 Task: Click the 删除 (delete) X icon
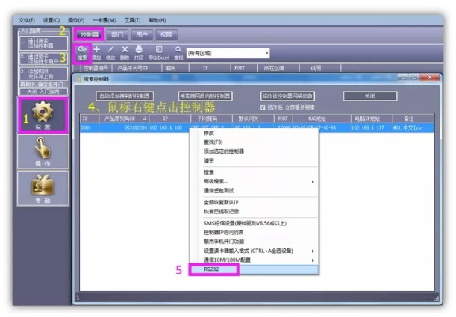tap(125, 51)
